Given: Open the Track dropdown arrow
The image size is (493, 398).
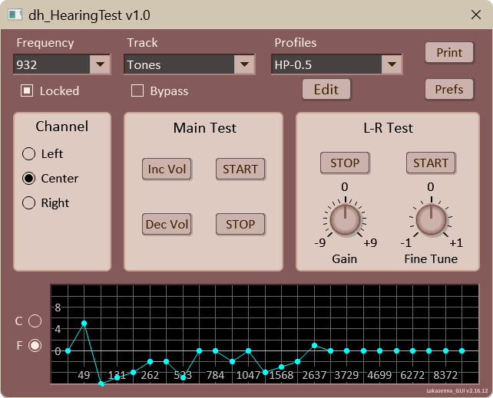Looking at the screenshot, I should coord(244,64).
